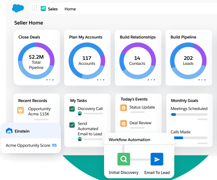
Task: Click the $2.2M Total Pipeline value
Action: (36, 57)
